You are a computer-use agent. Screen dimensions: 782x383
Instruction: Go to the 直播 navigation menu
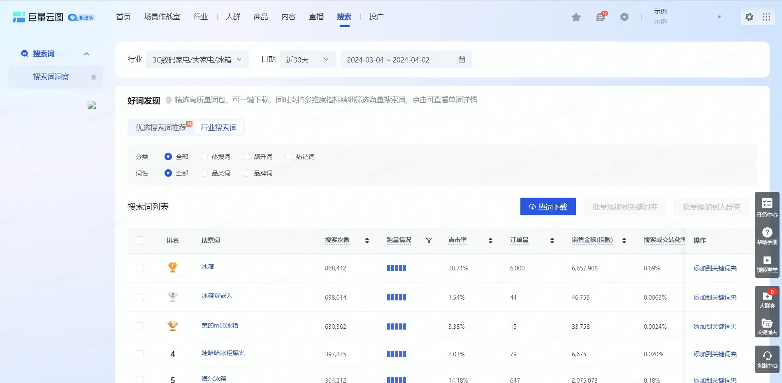click(316, 17)
